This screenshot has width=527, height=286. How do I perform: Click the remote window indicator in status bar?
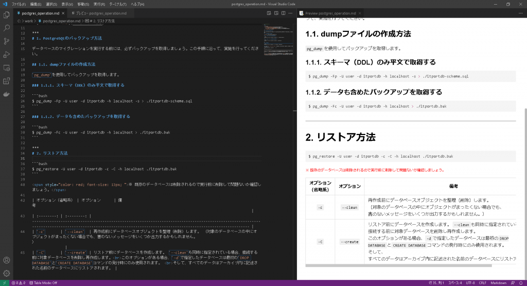tap(4, 283)
